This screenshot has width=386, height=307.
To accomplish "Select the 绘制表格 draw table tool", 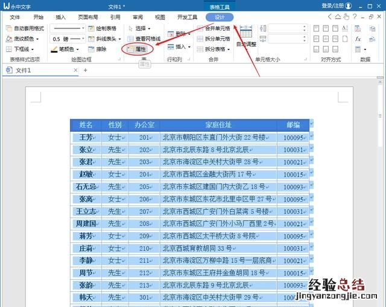I will point(103,28).
